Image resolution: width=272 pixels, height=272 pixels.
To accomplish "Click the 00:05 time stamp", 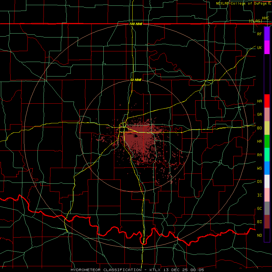I will click(x=197, y=270).
